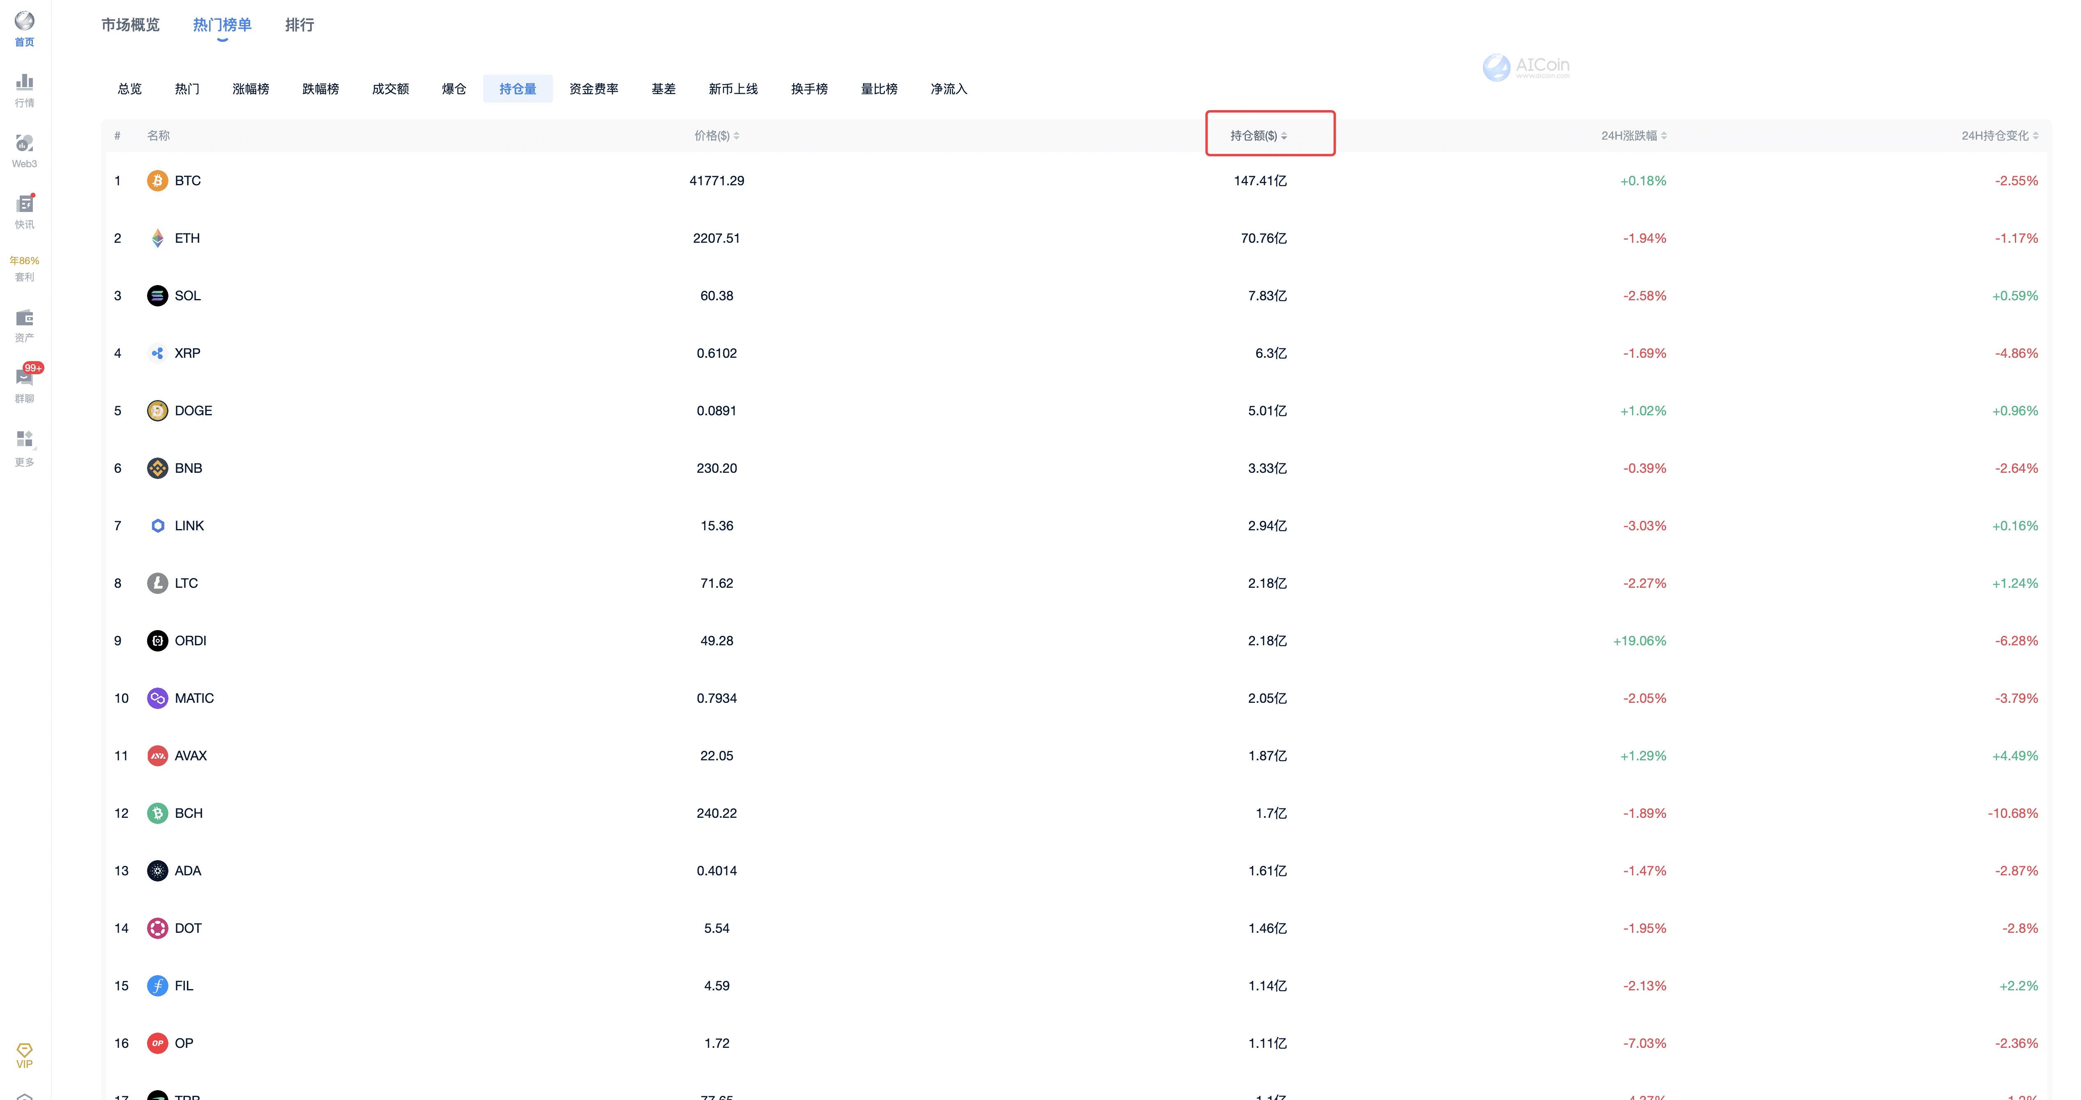Screen dimensions: 2081x1100
Task: Select the 热门 sub-tab
Action: click(x=187, y=89)
